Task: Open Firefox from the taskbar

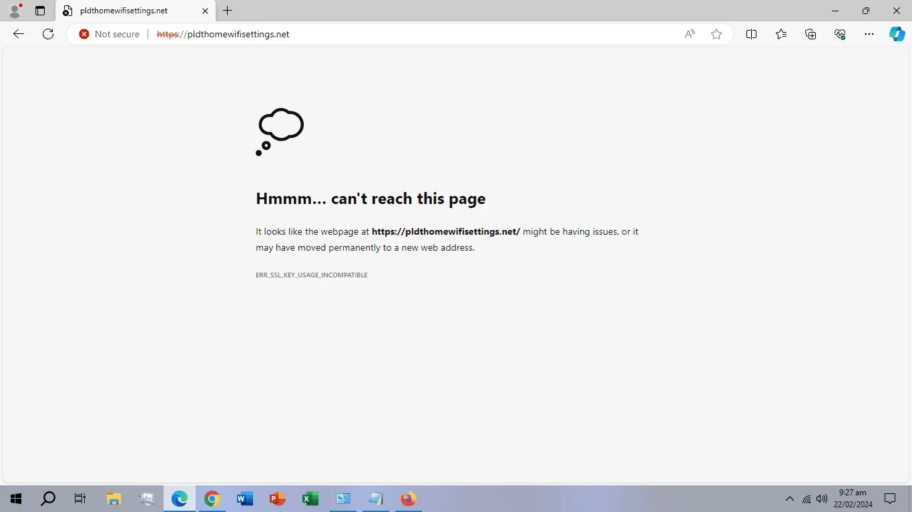Action: click(409, 499)
